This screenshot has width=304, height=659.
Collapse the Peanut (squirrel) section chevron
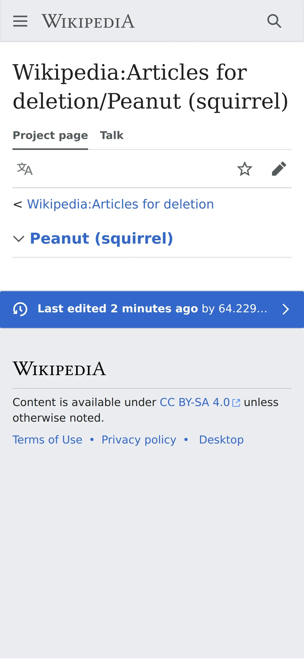point(19,239)
